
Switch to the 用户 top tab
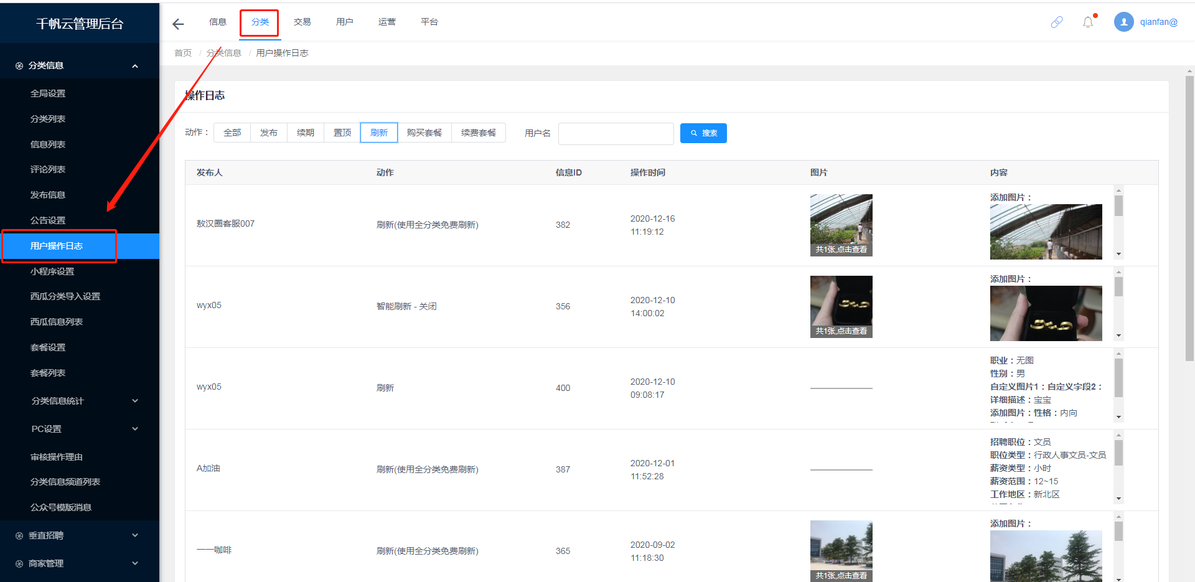345,22
